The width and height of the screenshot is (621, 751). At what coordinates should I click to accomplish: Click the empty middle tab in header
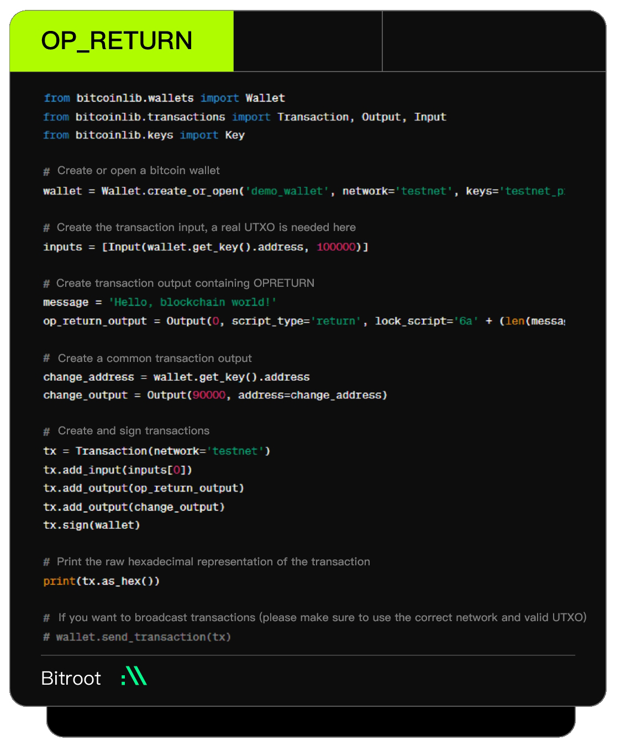pos(308,41)
